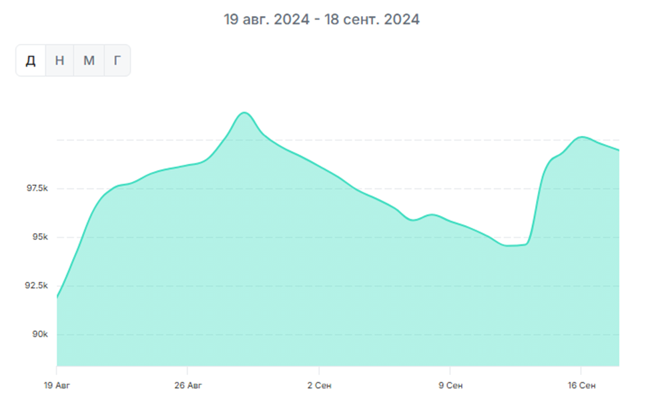Click the 26 Авг x-axis label
The width and height of the screenshot is (650, 401).
point(187,386)
